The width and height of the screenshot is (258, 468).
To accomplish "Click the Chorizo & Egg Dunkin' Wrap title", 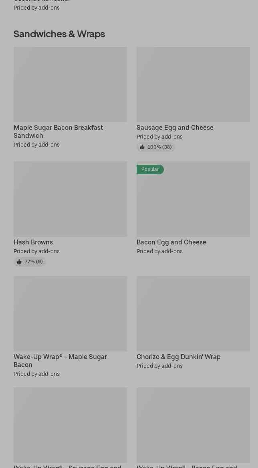I will point(178,357).
